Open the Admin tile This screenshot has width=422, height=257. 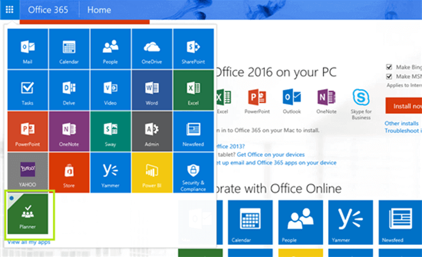coord(152,131)
